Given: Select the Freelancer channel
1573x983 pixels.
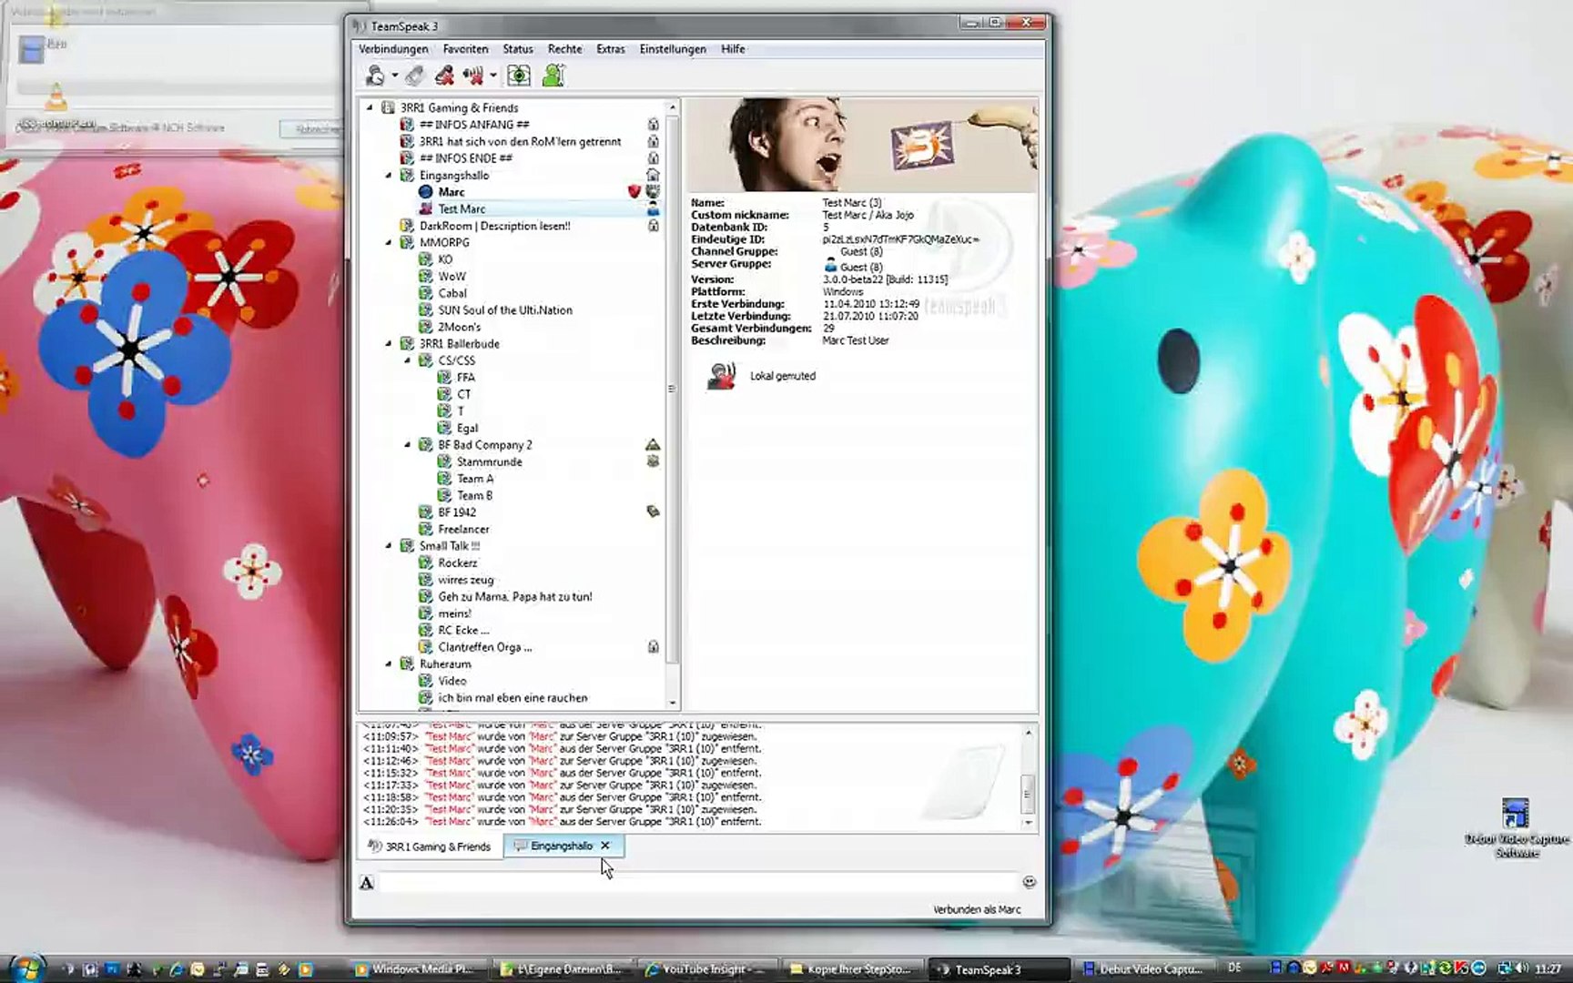Looking at the screenshot, I should (x=463, y=529).
